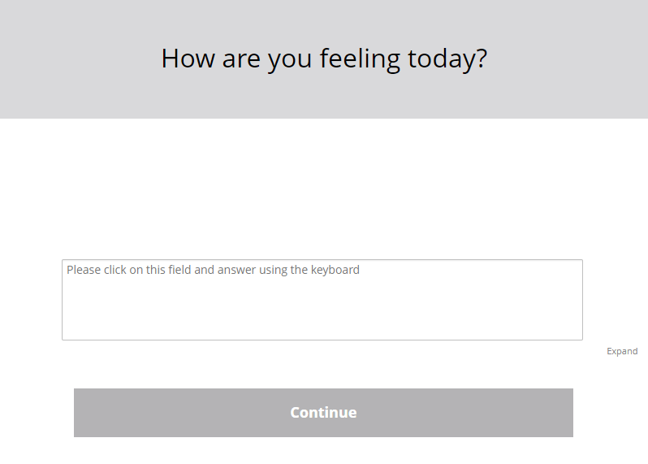Screen dimensions: 648x464
Task: Click the question title text at top
Action: click(323, 59)
